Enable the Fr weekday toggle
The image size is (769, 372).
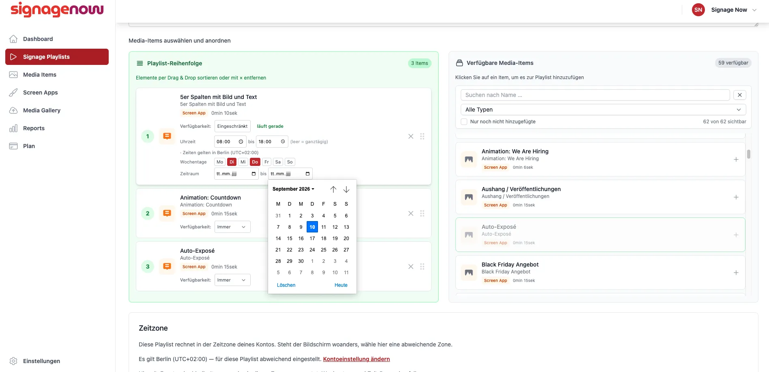point(266,162)
